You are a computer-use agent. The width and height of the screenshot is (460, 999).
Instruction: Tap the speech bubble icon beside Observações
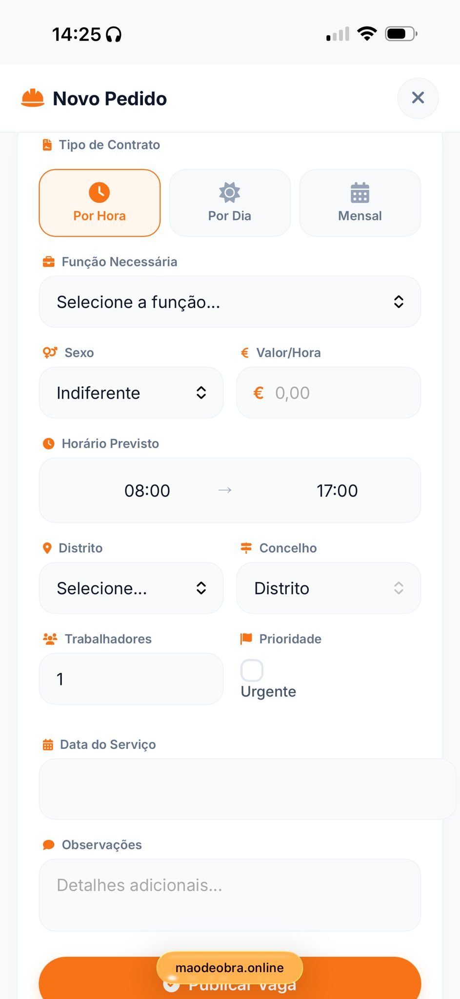(x=49, y=845)
